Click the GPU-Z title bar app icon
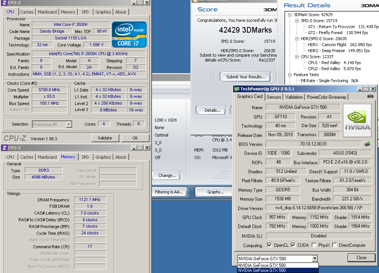The width and height of the screenshot is (379, 273). 237,89
